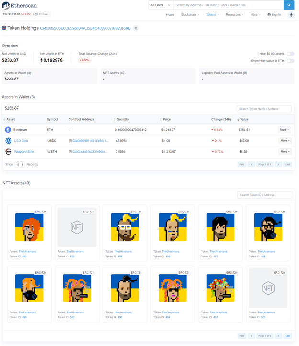Image resolution: width=299 pixels, height=346 pixels.
Task: Click the Ethereum asset coin icon
Action: [x=8, y=131]
